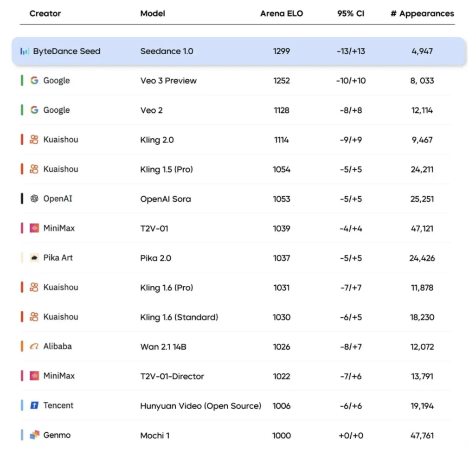
Task: Sort by the Arena ELO column header
Action: [x=282, y=13]
